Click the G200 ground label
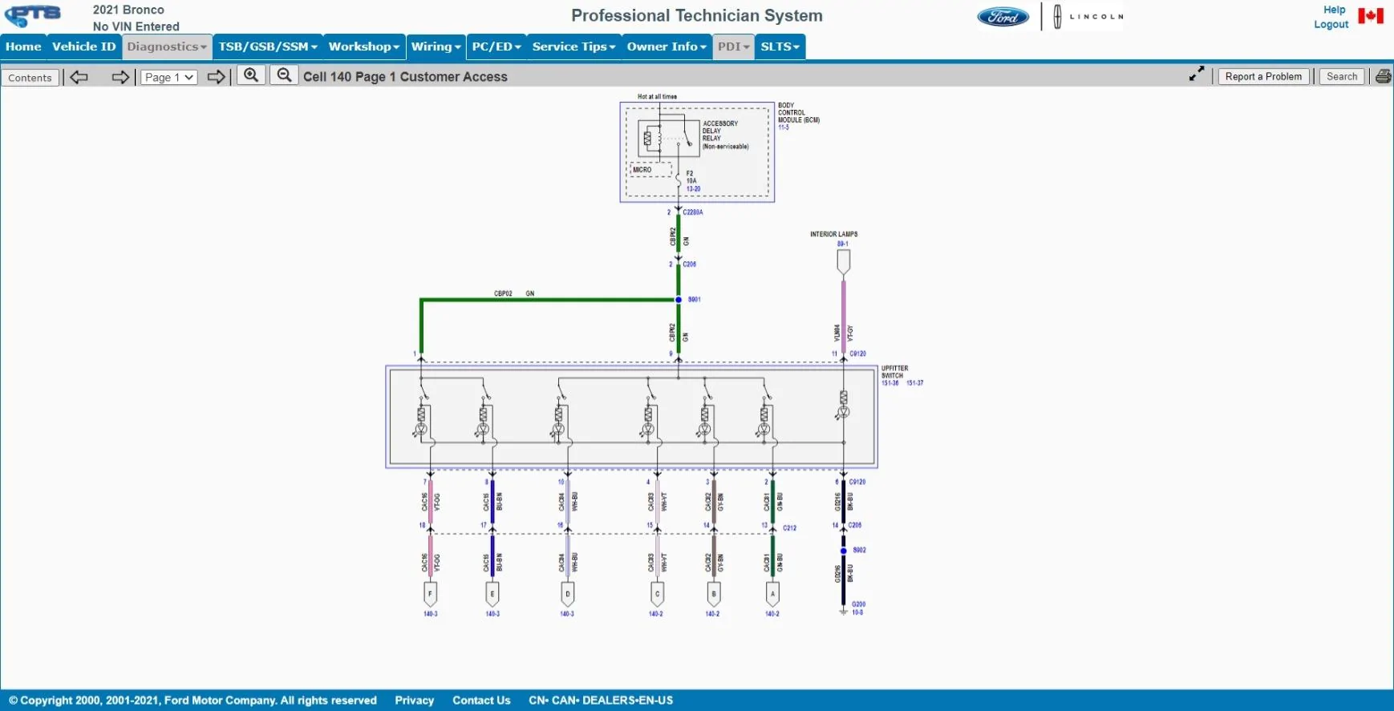 click(859, 604)
